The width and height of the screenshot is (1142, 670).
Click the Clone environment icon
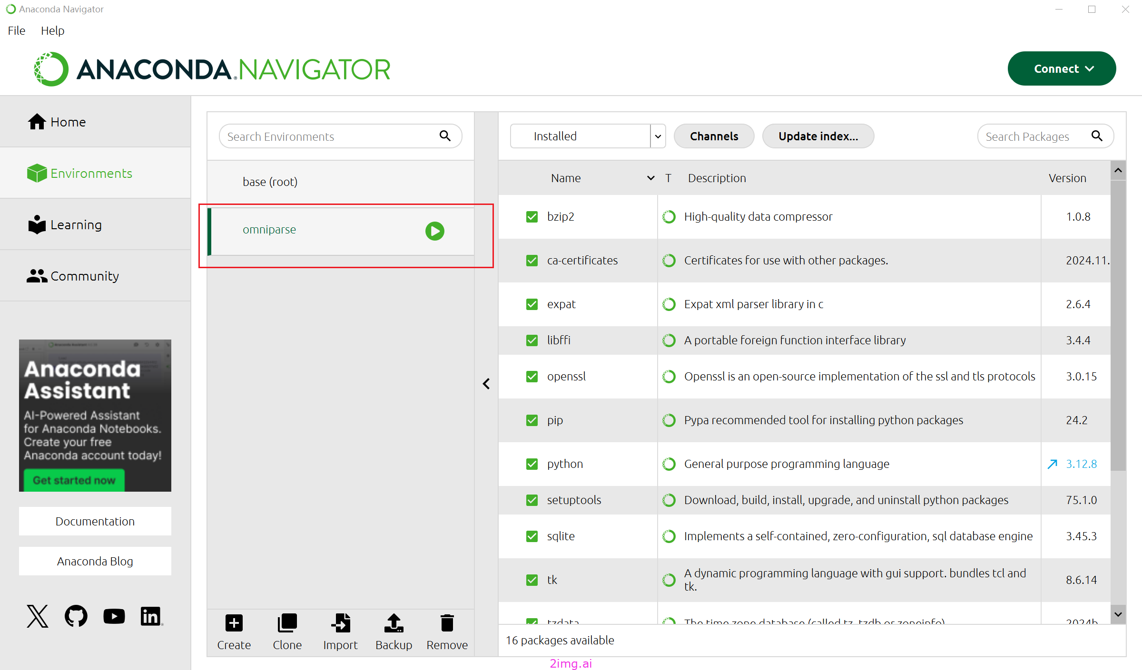point(287,622)
